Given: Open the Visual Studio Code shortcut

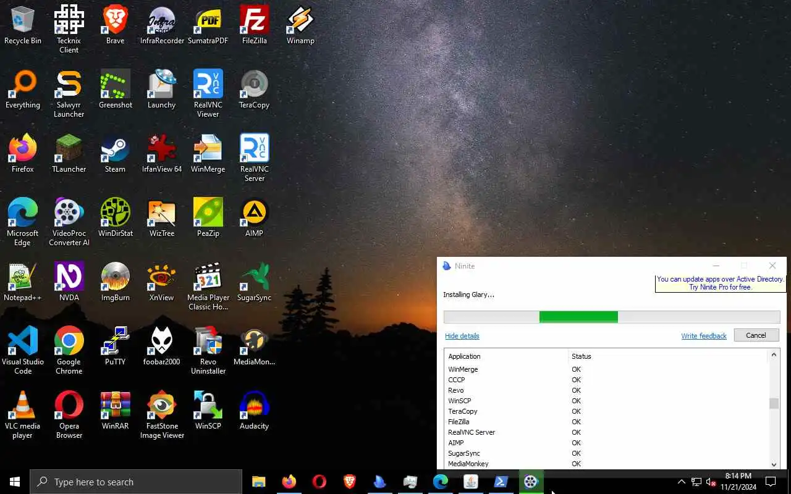Looking at the screenshot, I should click(x=23, y=350).
